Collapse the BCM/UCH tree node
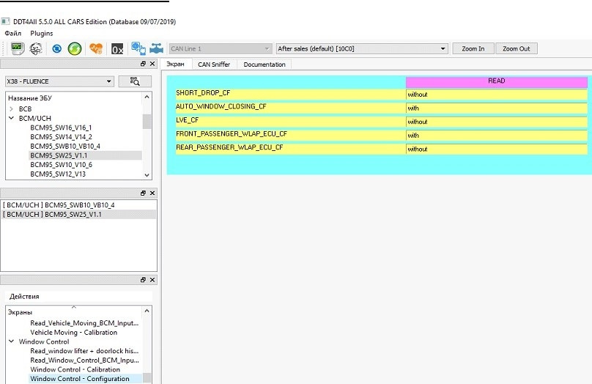The height and width of the screenshot is (384, 592). tap(11, 118)
